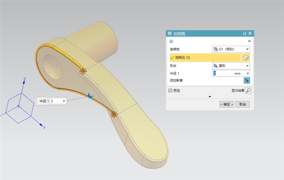Open the 边倒圆 dialog settings gear

[x=169, y=33]
